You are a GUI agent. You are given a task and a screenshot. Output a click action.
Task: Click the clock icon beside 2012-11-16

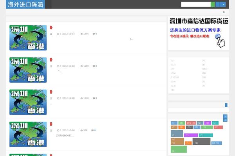pos(58,98)
